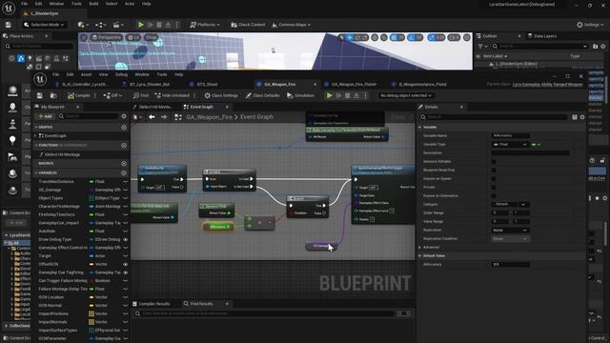Navigate back in the graph editor
Image resolution: width=610 pixels, height=343 pixels.
152,117
